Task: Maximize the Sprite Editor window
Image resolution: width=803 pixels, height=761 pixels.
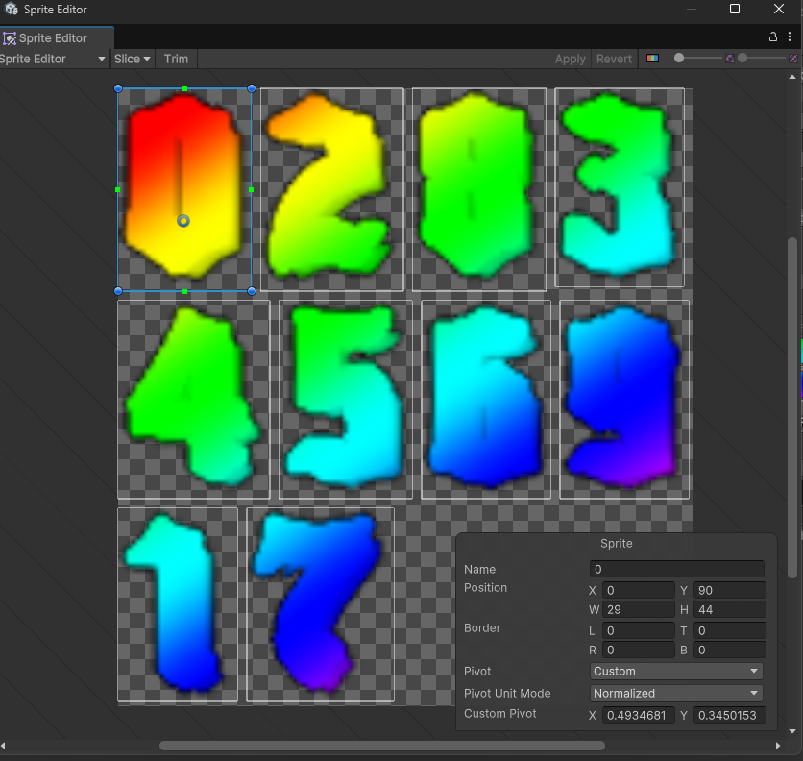Action: tap(735, 9)
